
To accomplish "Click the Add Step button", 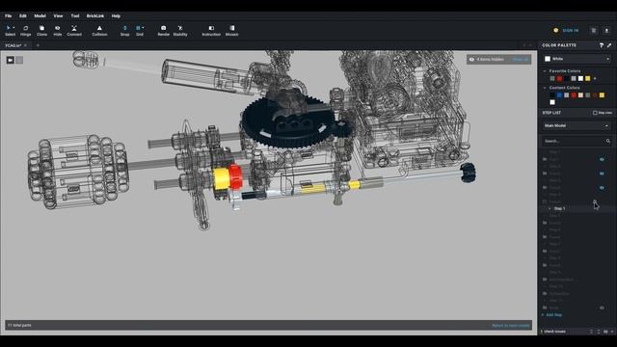I will click(551, 315).
